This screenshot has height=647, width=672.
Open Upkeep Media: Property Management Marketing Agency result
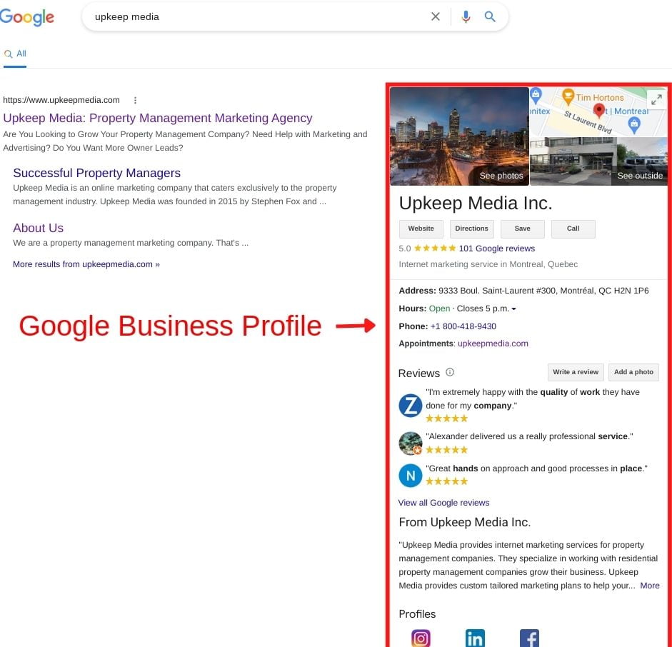[158, 118]
